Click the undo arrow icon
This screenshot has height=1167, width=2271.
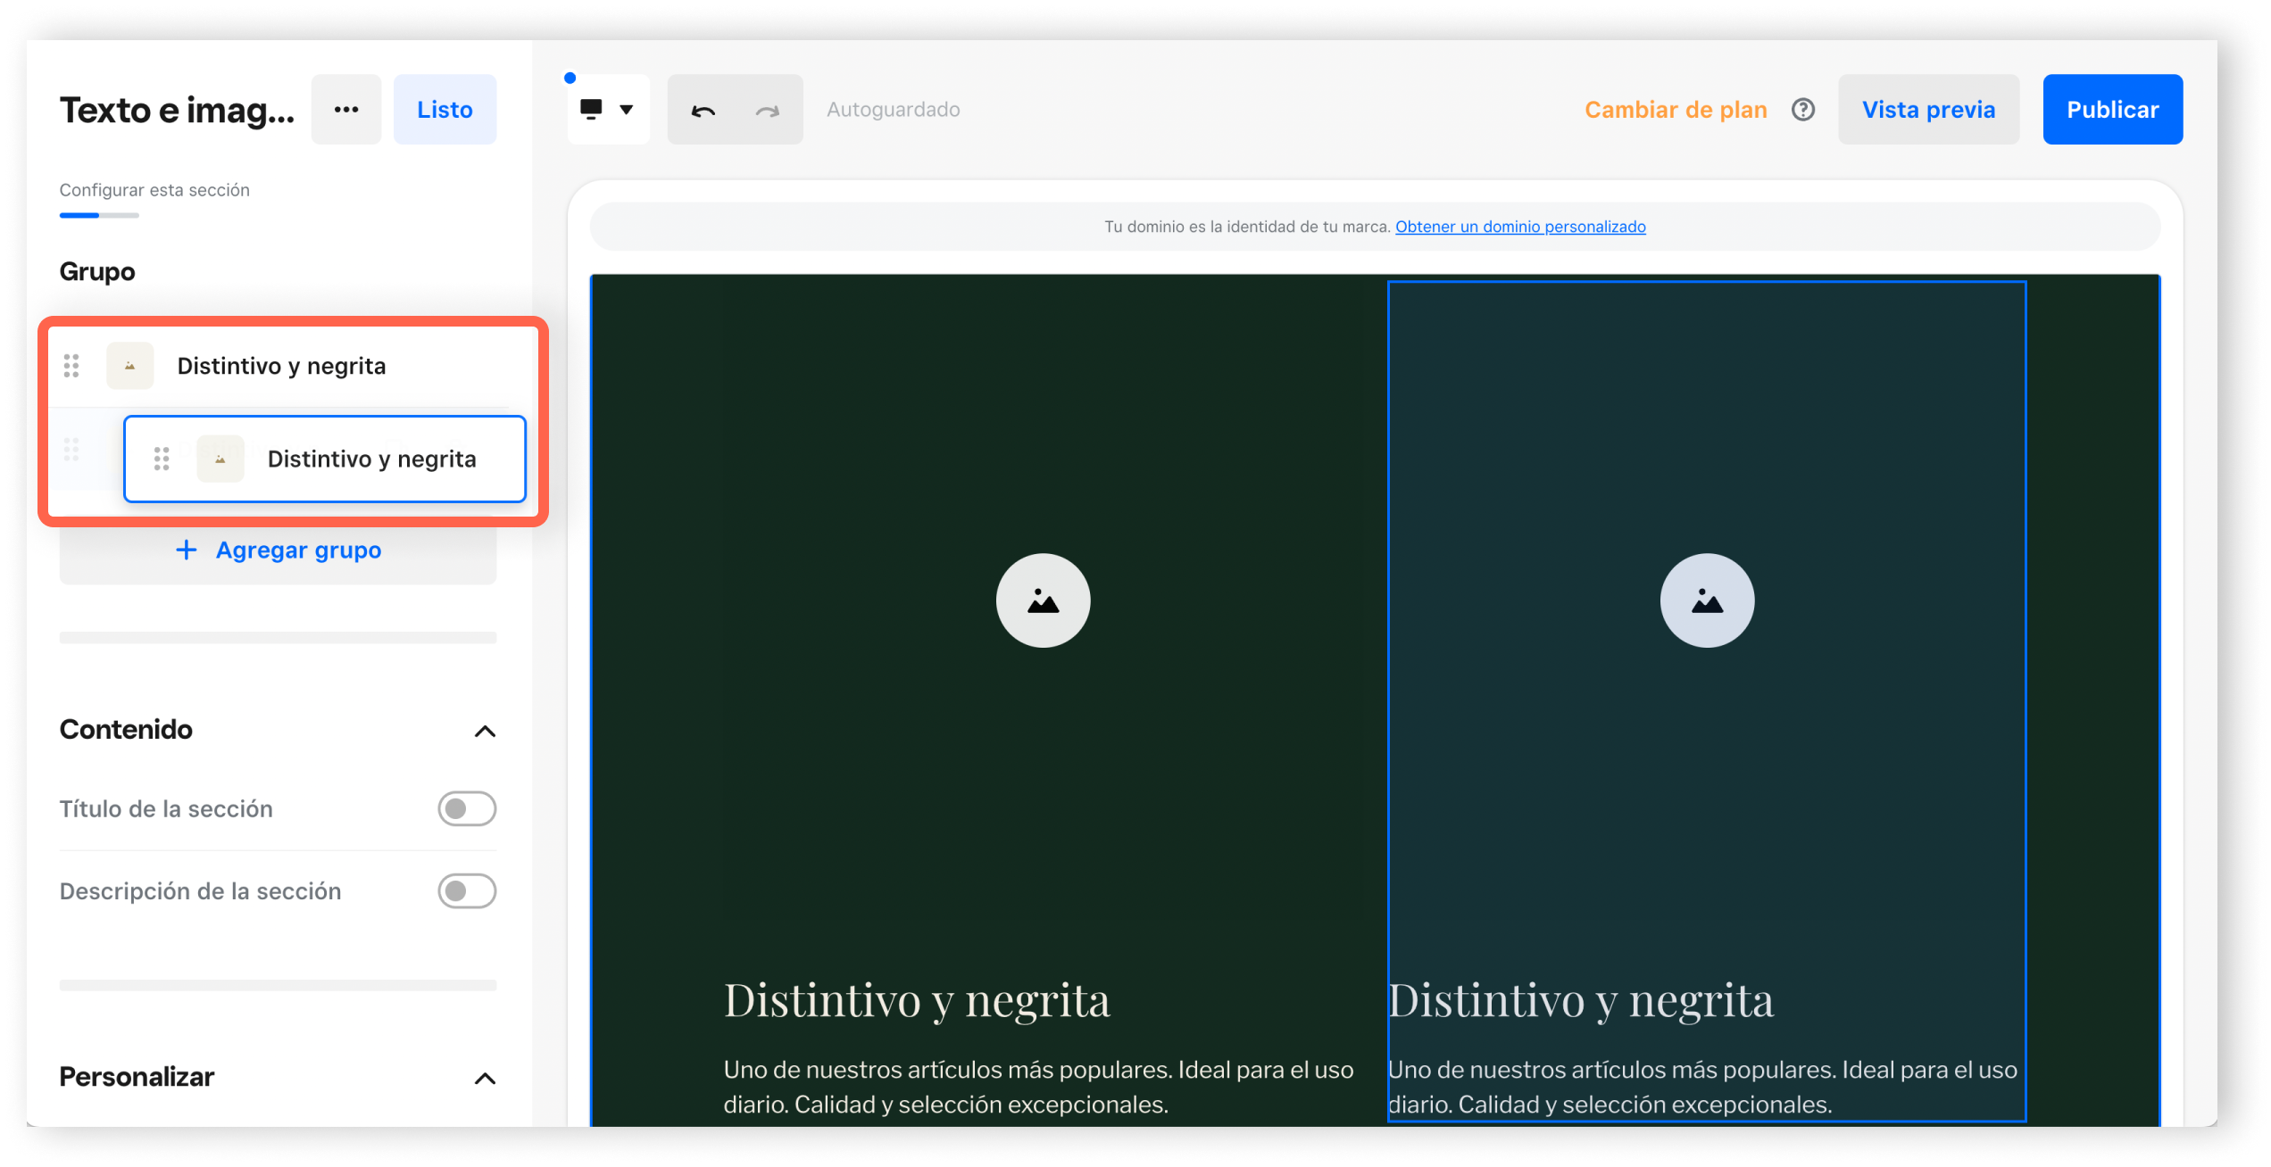[703, 111]
